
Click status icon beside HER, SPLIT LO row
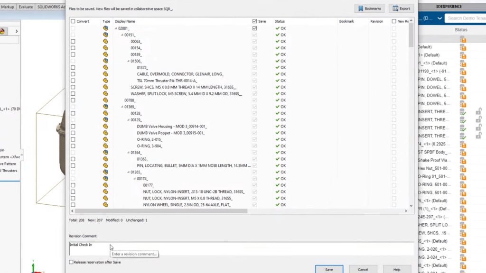click(x=463, y=225)
